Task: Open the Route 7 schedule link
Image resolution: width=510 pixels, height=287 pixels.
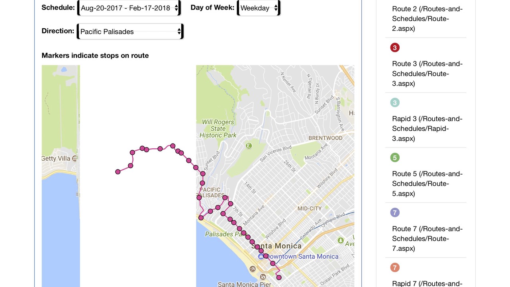Action: coord(427,239)
